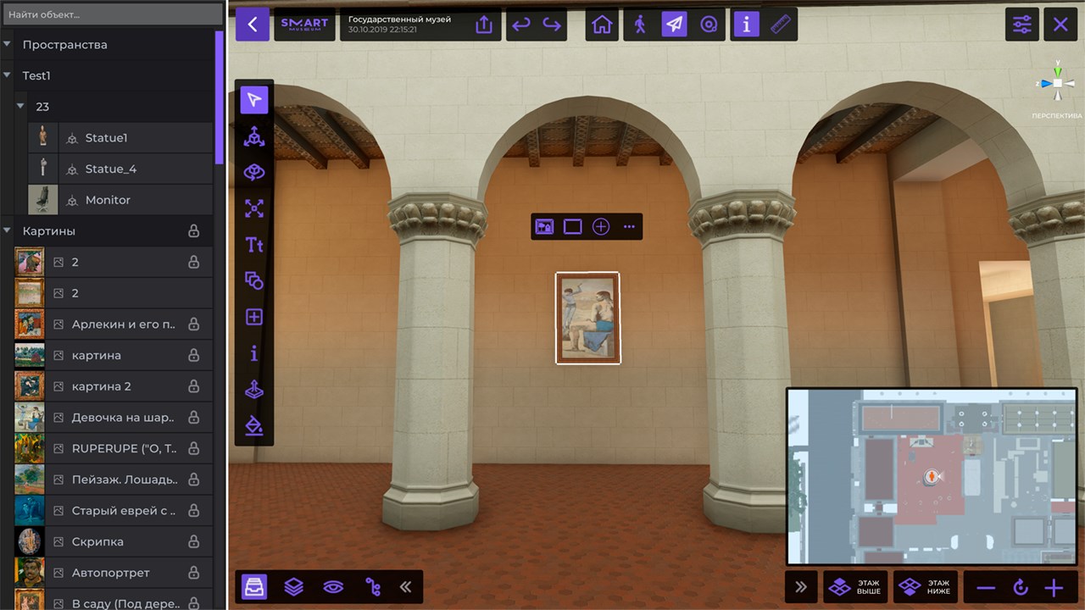This screenshot has height=610, width=1085.
Task: Click the back arrow button
Action: point(253,25)
